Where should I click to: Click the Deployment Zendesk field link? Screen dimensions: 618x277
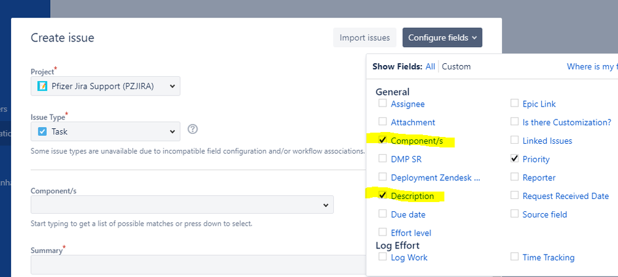[435, 178]
